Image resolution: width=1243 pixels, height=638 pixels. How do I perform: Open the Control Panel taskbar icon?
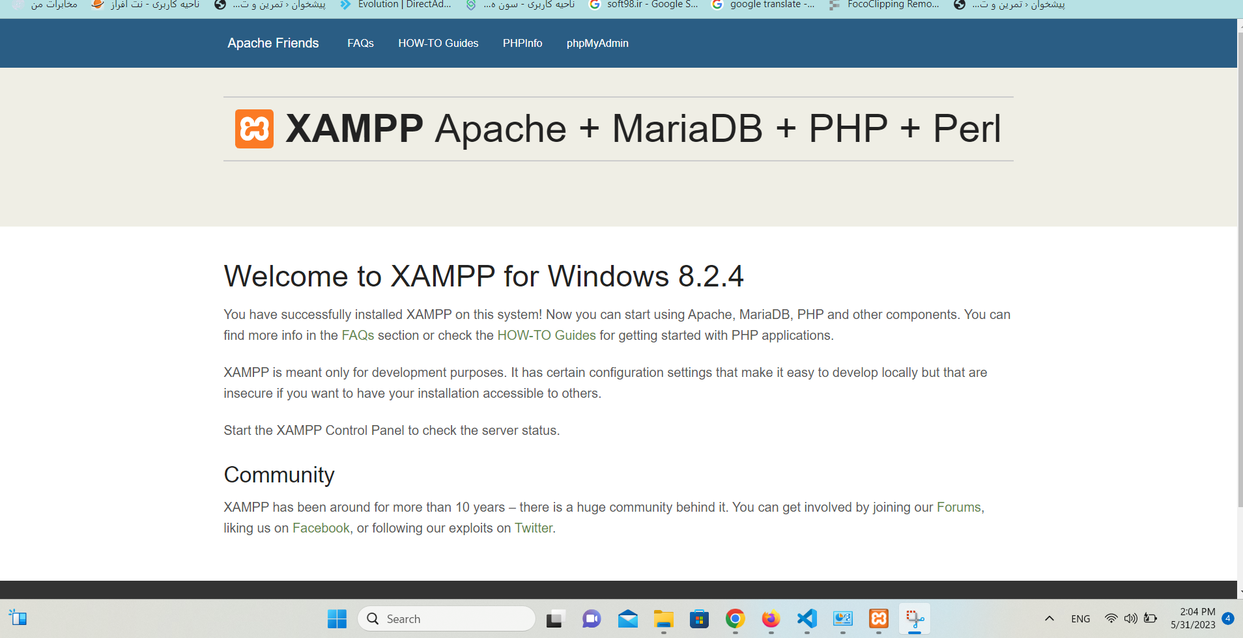point(842,618)
